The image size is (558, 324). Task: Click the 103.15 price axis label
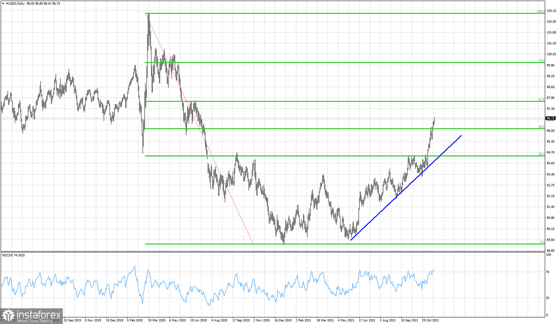click(551, 11)
